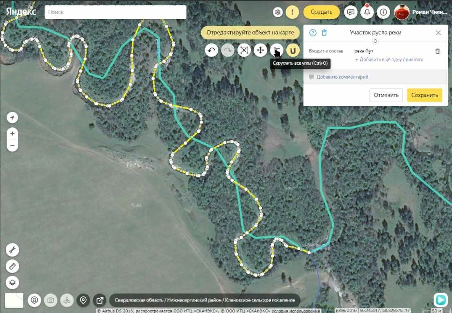The height and width of the screenshot is (313, 452).
Task: Click the Отменить button
Action: pyautogui.click(x=386, y=95)
